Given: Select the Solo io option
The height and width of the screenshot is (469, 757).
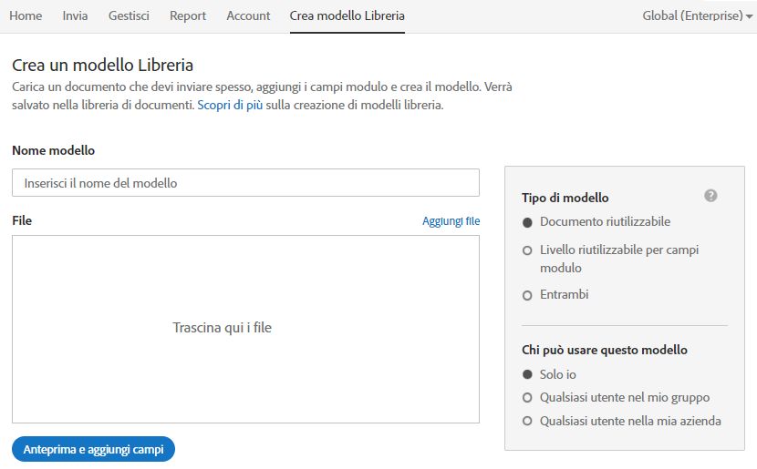Looking at the screenshot, I should 527,374.
